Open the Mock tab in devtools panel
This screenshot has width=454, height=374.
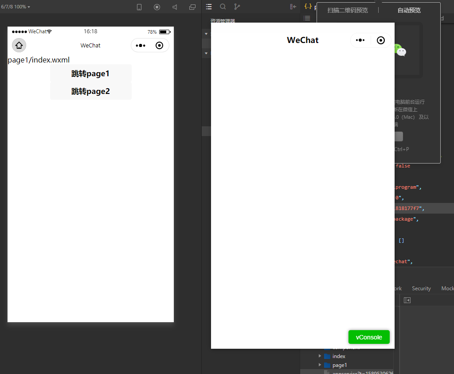[x=447, y=288]
